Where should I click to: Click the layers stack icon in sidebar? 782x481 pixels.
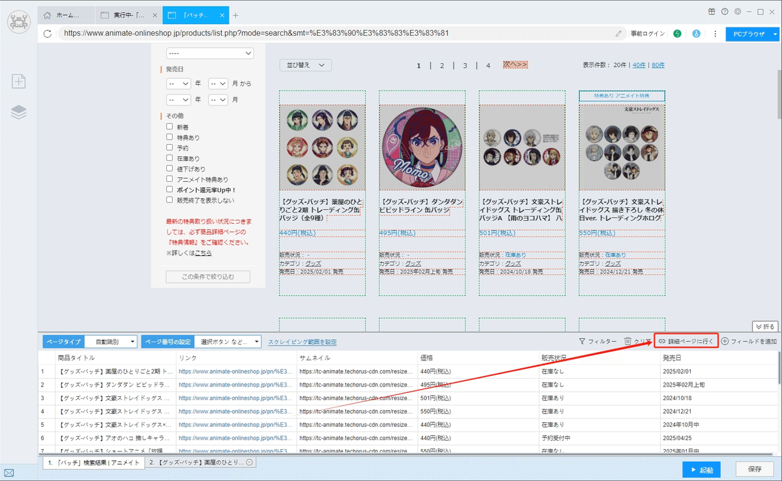[x=19, y=112]
